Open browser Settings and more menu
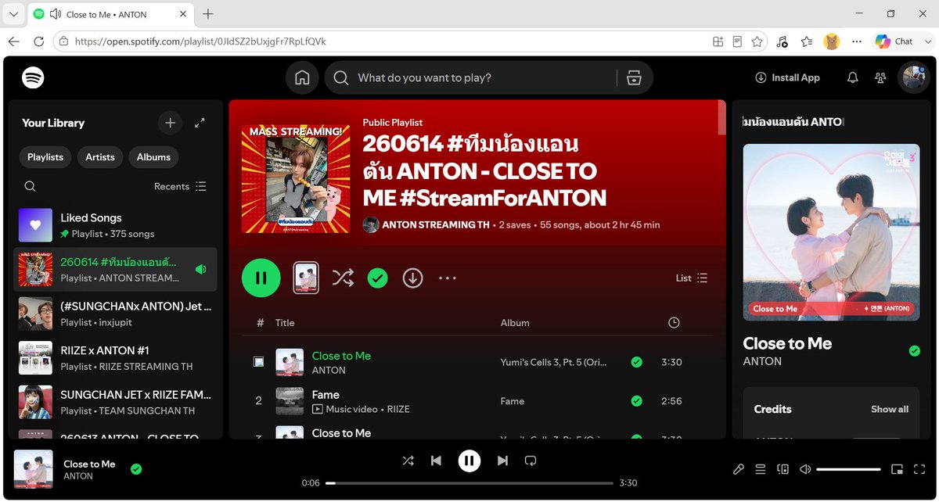 click(x=857, y=41)
